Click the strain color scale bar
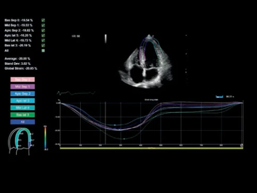Viewport: 257px width, 193px height. (45, 138)
